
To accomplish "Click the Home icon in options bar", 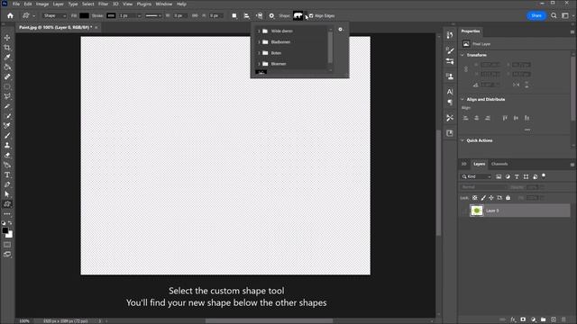I will 10,16.
